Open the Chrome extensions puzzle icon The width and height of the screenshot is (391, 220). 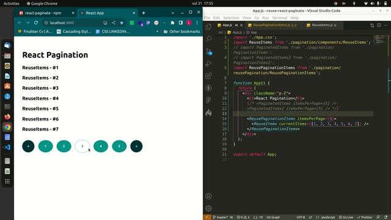[x=172, y=23]
